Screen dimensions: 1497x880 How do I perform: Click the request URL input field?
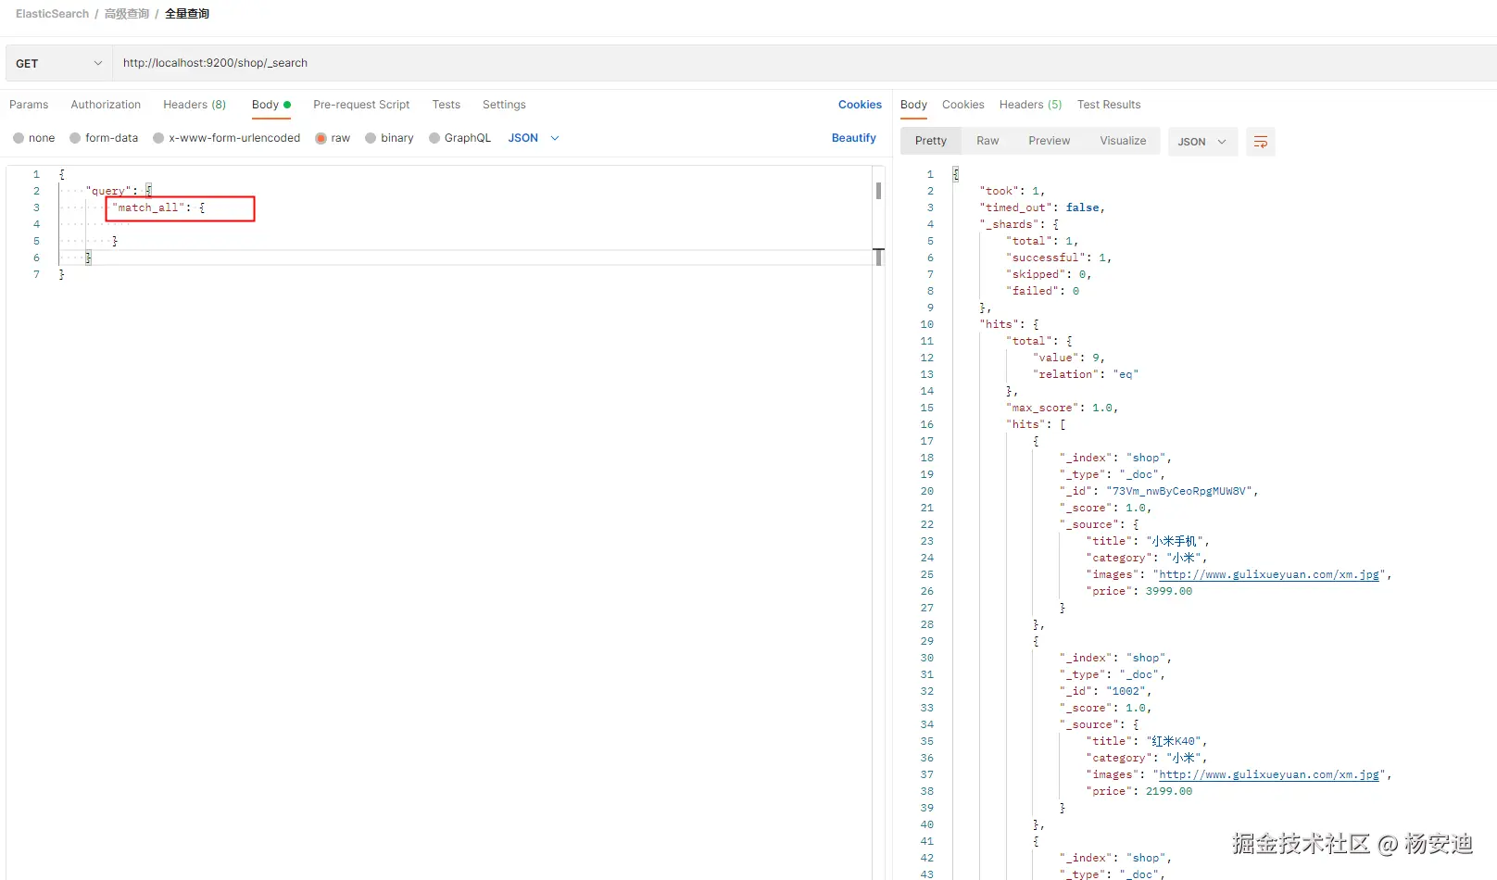804,64
